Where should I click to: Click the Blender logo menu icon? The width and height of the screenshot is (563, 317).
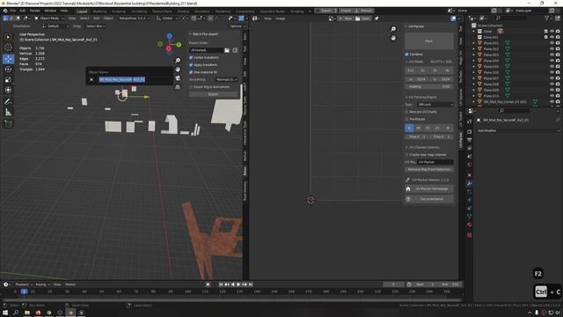coord(5,11)
